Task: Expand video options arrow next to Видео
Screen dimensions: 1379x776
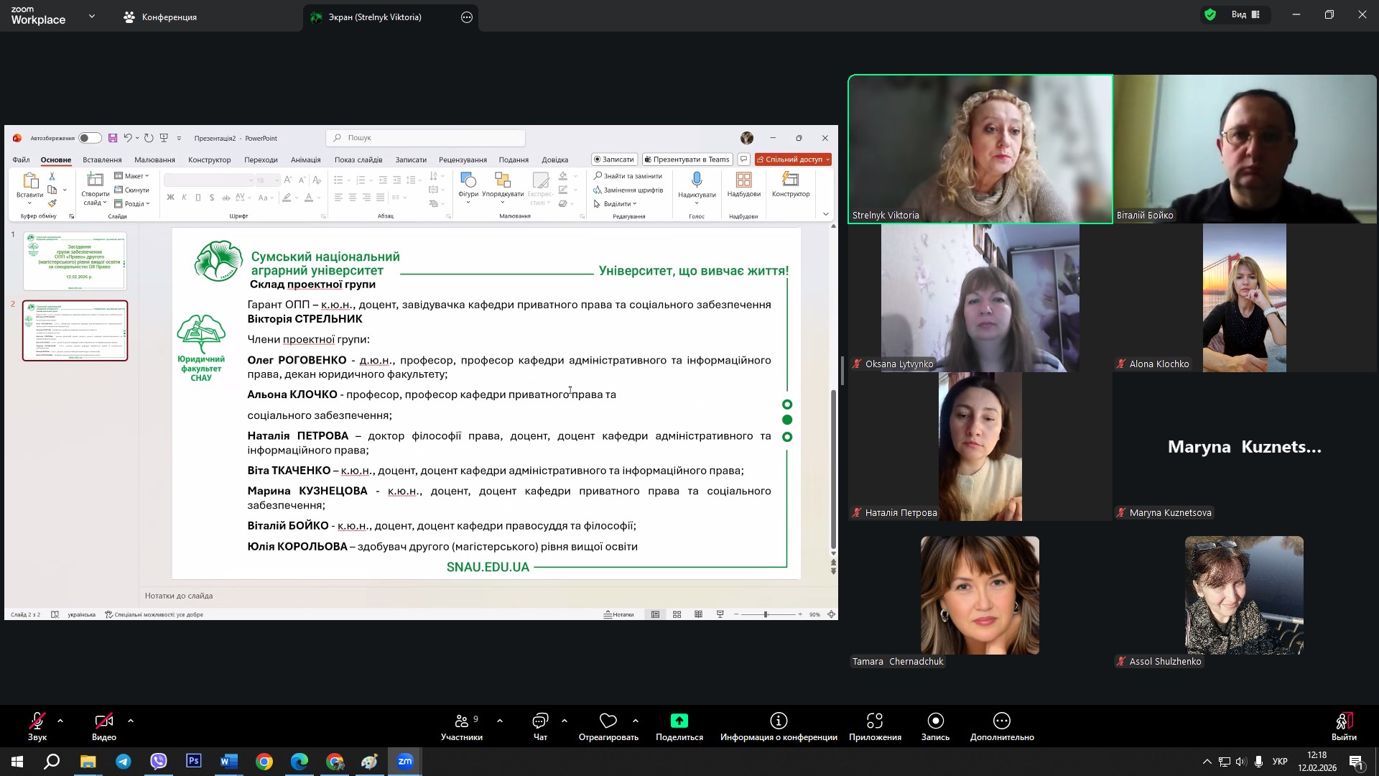Action: pos(131,720)
